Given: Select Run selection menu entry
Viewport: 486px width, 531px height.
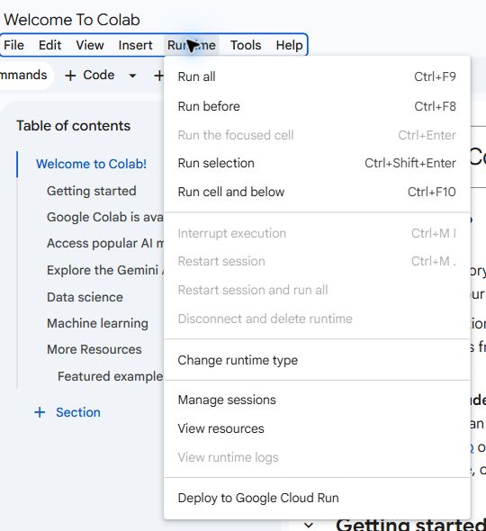Looking at the screenshot, I should [317, 163].
